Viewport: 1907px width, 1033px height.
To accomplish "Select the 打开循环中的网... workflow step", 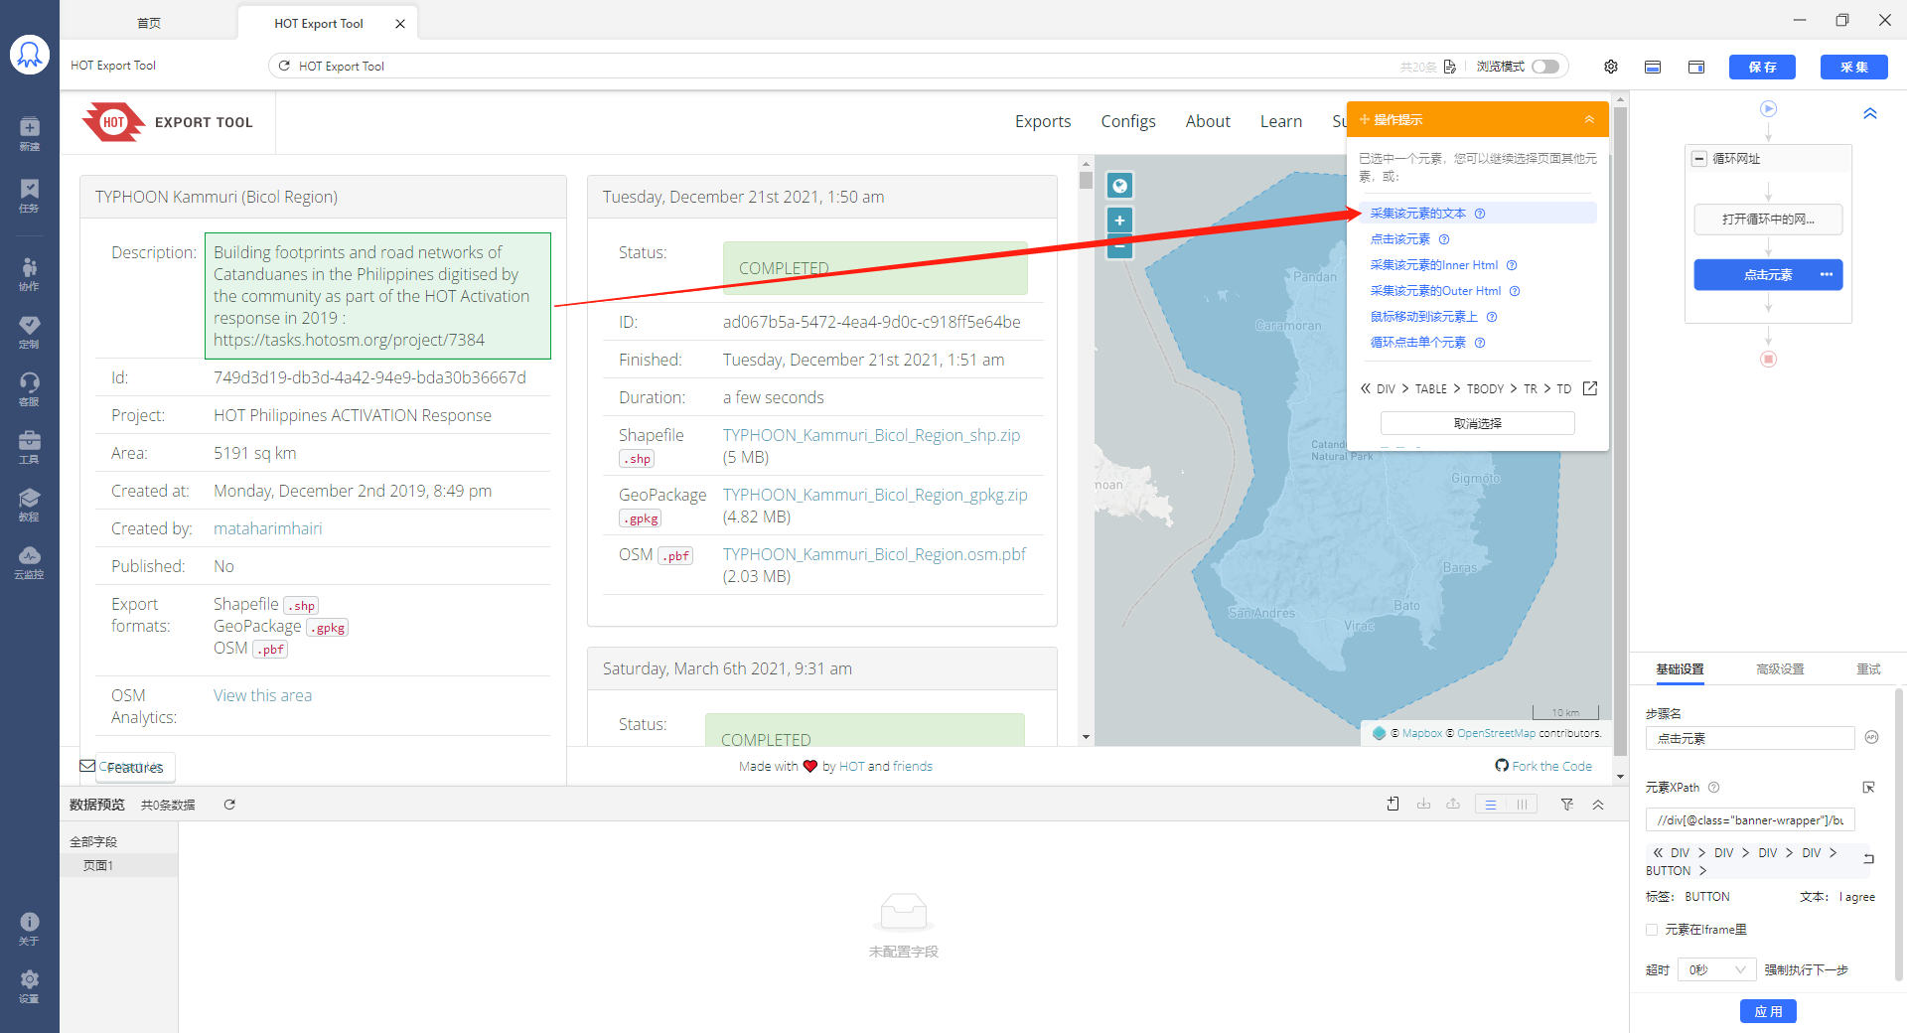I will point(1768,220).
